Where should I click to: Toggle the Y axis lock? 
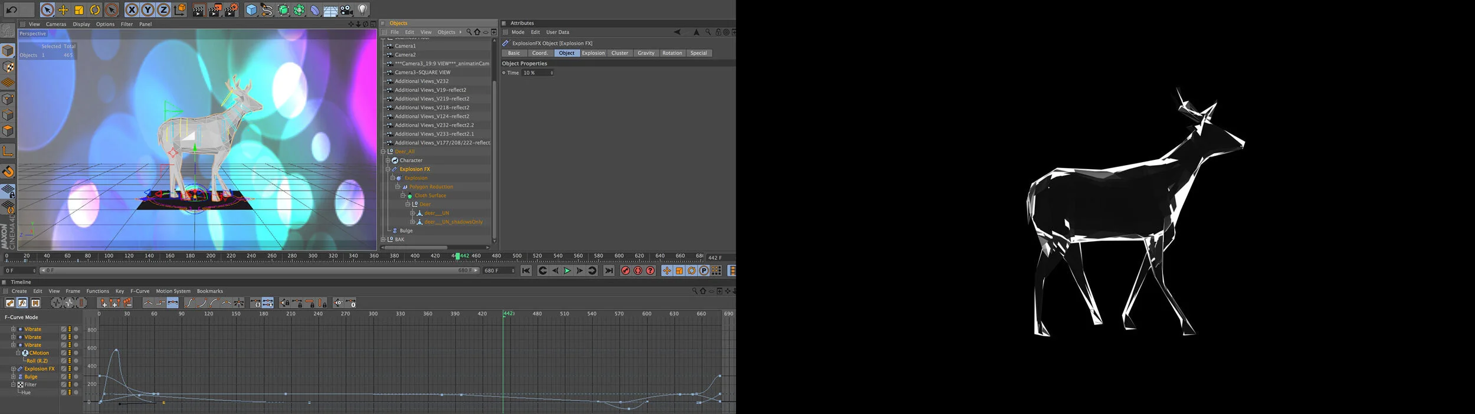[x=147, y=9]
